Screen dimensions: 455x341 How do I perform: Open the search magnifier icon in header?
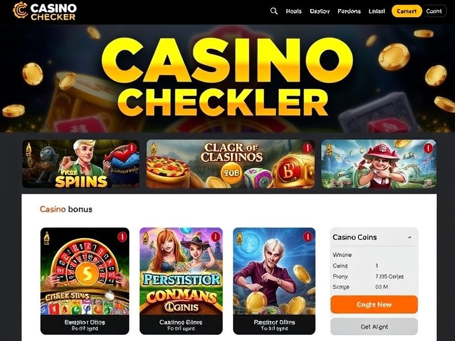[274, 11]
